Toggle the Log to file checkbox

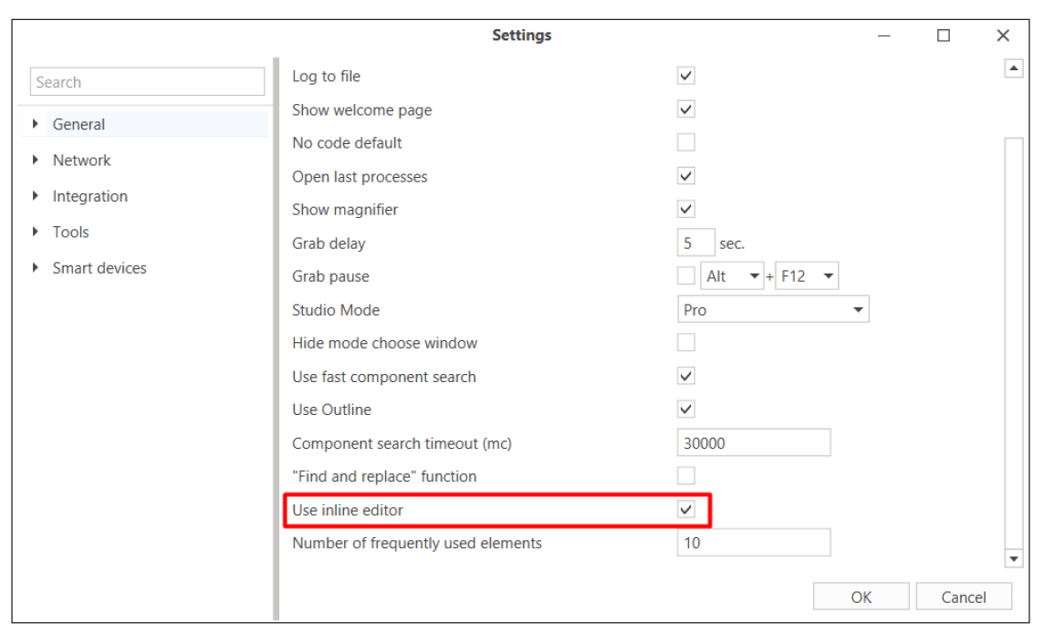tap(686, 76)
